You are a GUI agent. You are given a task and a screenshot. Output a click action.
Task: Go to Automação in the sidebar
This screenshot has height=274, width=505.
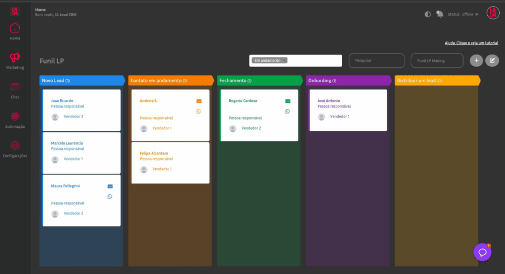[x=15, y=119]
